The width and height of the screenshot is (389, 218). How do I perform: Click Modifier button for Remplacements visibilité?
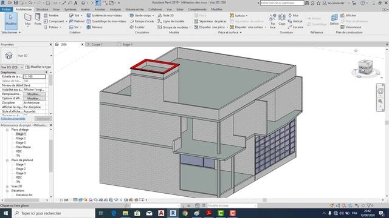click(34, 94)
